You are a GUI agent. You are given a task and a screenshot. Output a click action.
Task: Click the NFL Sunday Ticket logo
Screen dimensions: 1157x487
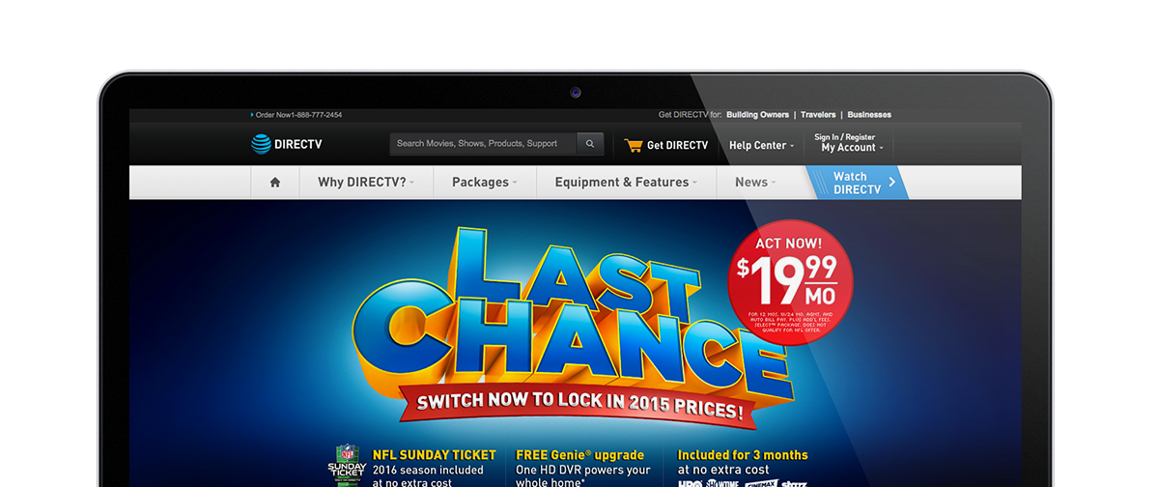[347, 465]
